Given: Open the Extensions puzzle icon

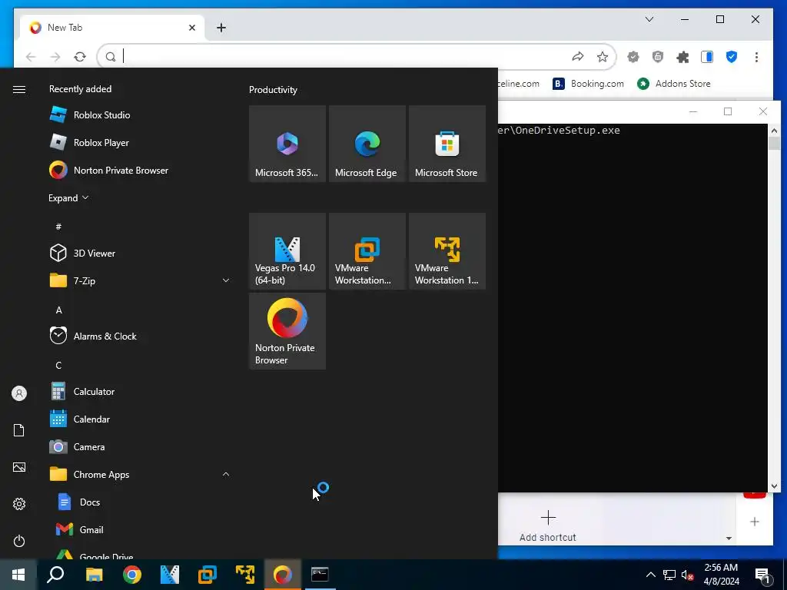Looking at the screenshot, I should pos(682,57).
